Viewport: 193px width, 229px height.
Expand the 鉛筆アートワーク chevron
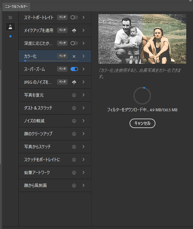83,172
